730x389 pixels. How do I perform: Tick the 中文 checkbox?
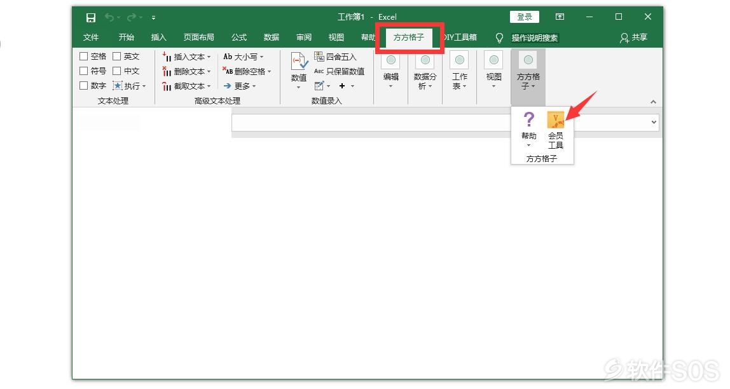coord(117,71)
